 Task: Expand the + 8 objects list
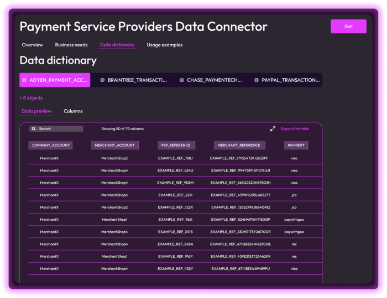pos(31,98)
